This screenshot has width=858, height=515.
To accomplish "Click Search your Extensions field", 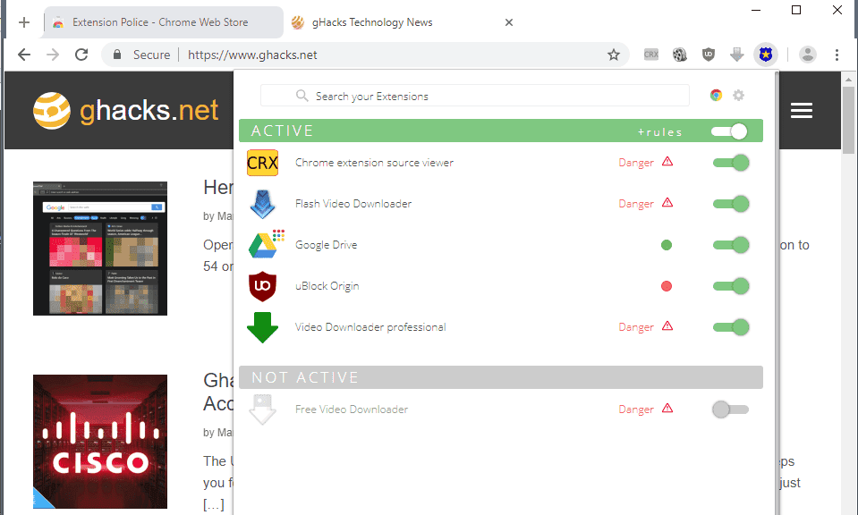I will [475, 96].
